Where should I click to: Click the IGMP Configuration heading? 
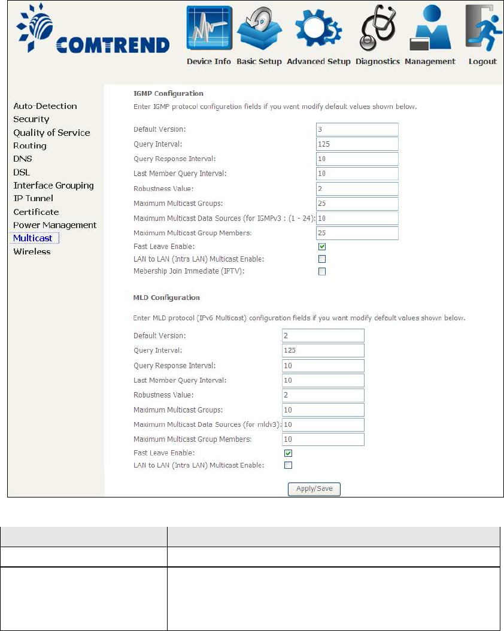(168, 93)
